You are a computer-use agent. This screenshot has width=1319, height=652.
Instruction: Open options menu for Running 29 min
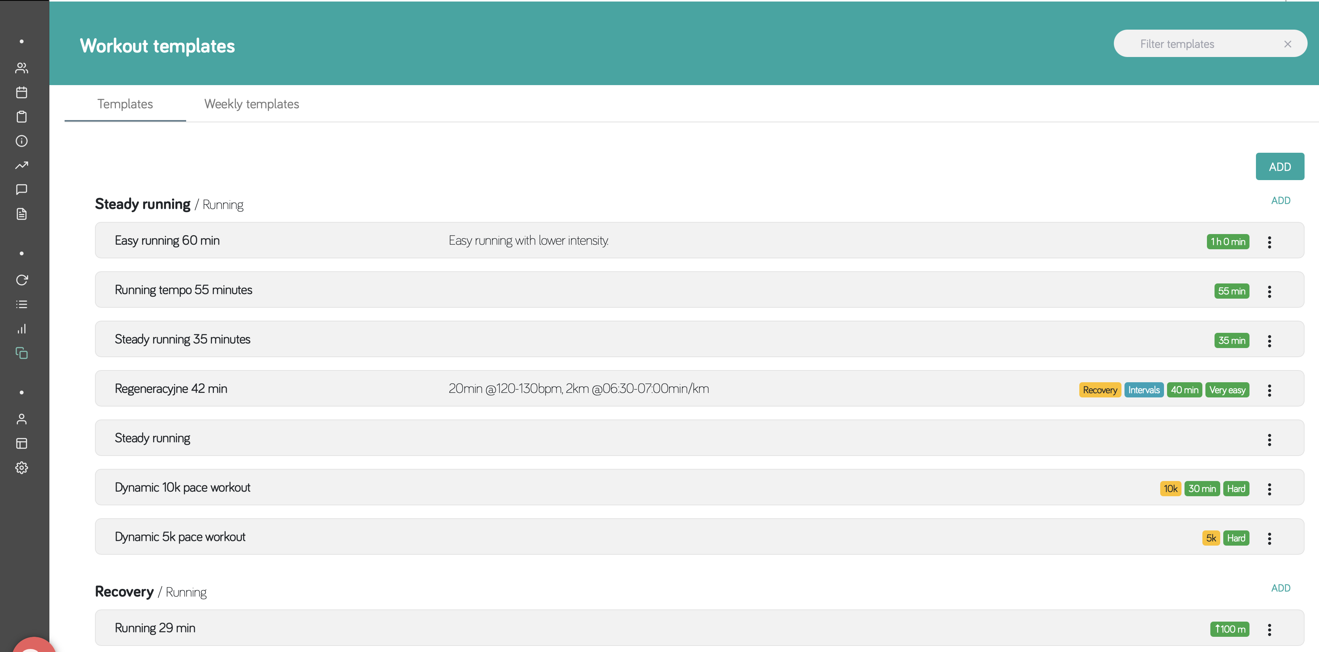(1269, 630)
